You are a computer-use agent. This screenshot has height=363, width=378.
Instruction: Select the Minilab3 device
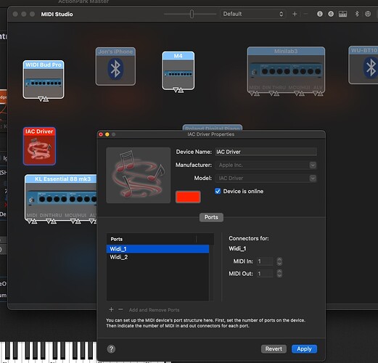pyautogui.click(x=286, y=70)
